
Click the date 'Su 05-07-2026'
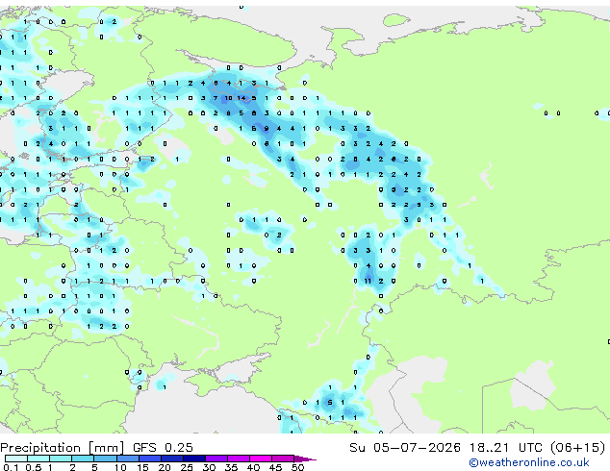tap(405, 448)
